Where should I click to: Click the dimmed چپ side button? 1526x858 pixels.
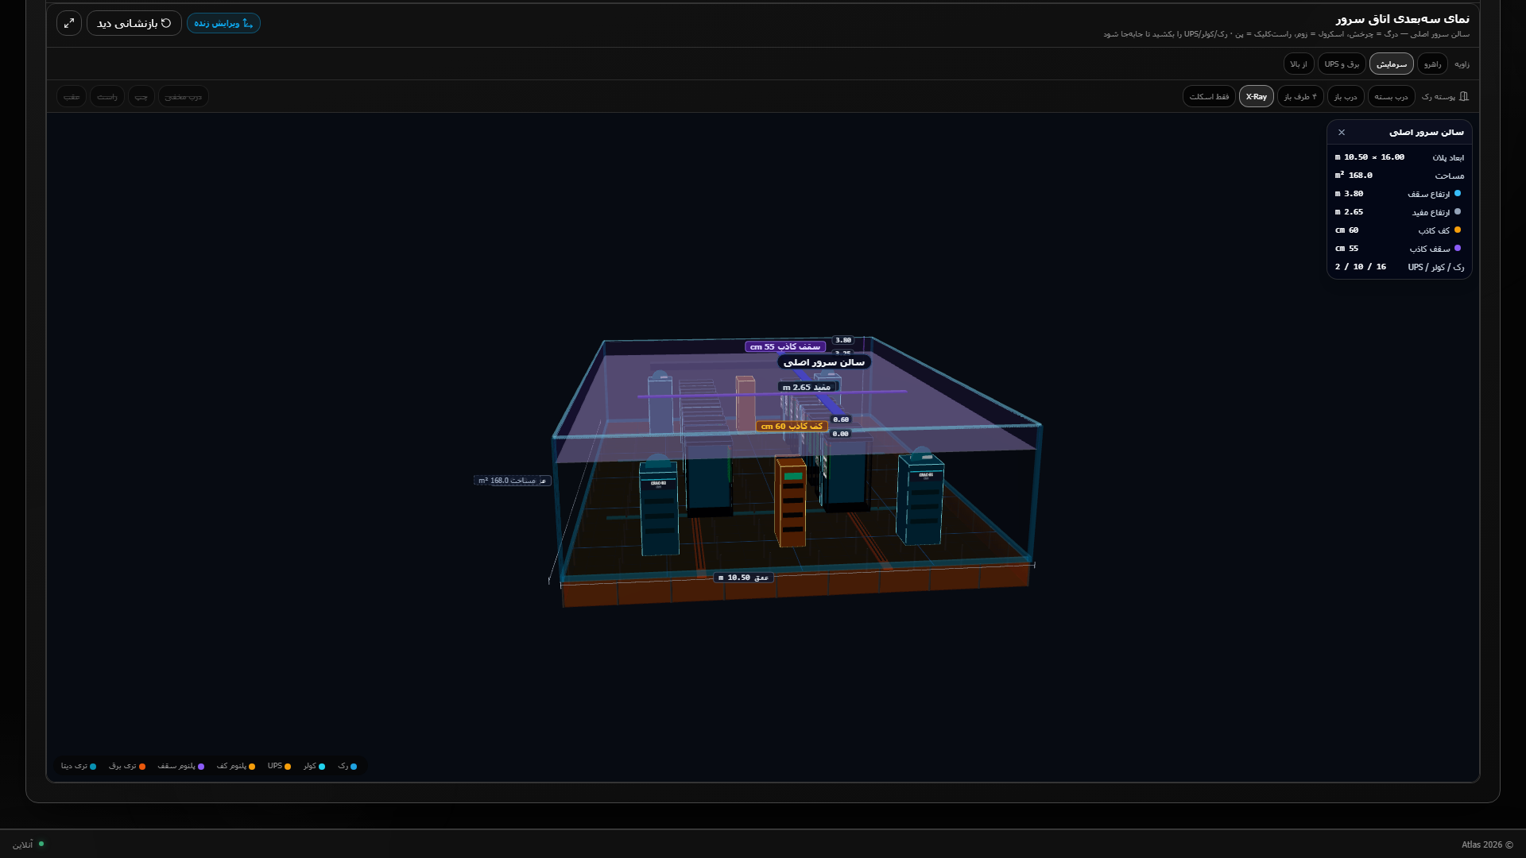141,96
